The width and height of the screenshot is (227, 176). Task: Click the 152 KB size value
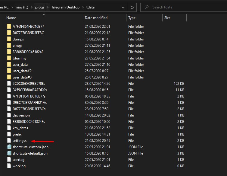[x=179, y=84]
